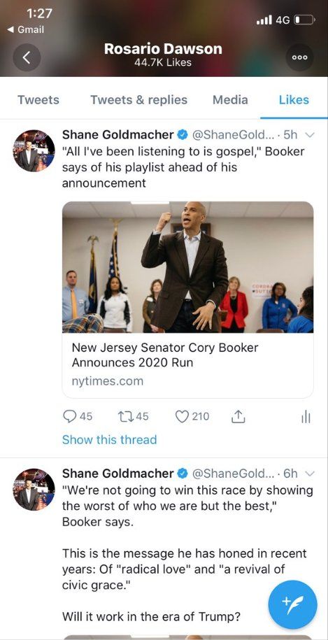Open Shane Goldmacher's avatar on first tweet

click(34, 150)
